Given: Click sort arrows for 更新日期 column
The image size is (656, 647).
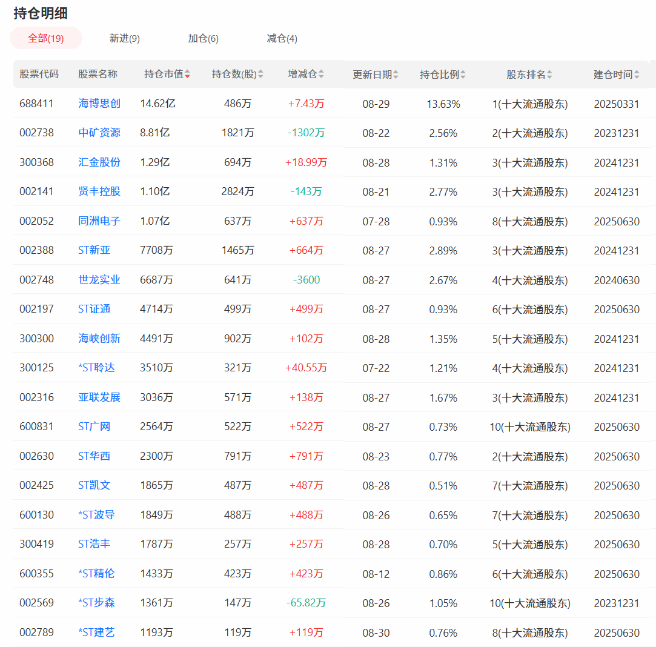Looking at the screenshot, I should pyautogui.click(x=396, y=75).
